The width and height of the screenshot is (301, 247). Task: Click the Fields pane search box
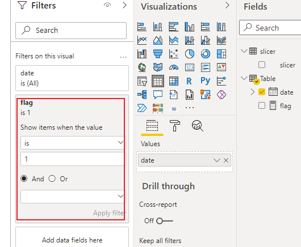pyautogui.click(x=270, y=28)
